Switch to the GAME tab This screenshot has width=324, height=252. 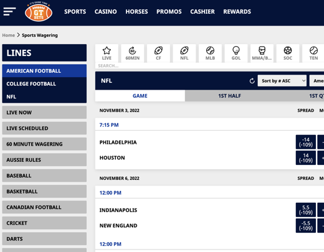tap(140, 96)
